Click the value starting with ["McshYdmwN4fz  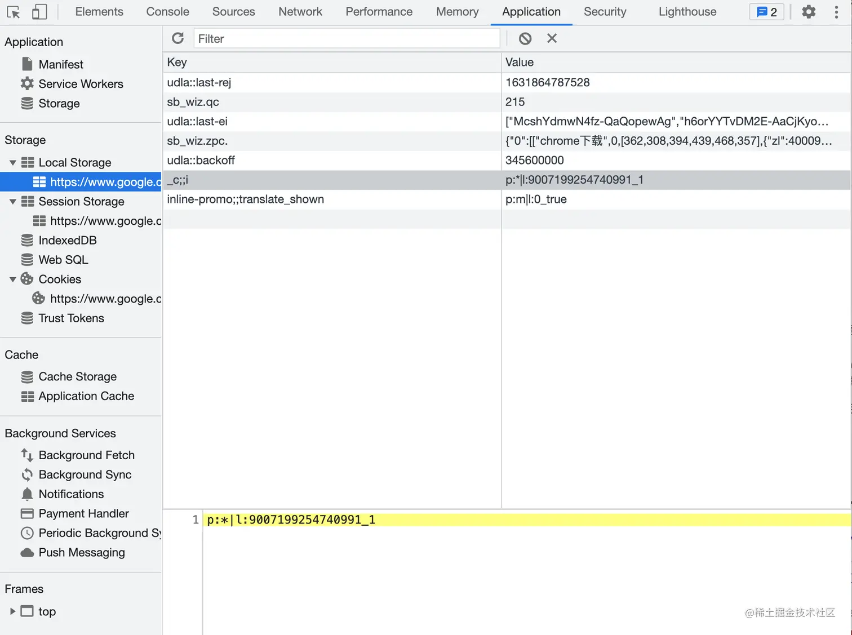point(667,122)
